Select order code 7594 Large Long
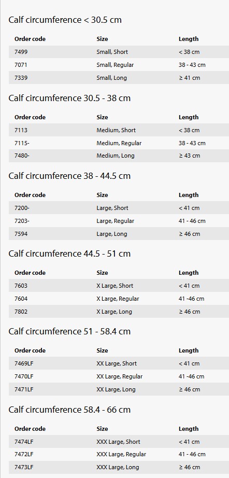229x478 pixels. 21,234
